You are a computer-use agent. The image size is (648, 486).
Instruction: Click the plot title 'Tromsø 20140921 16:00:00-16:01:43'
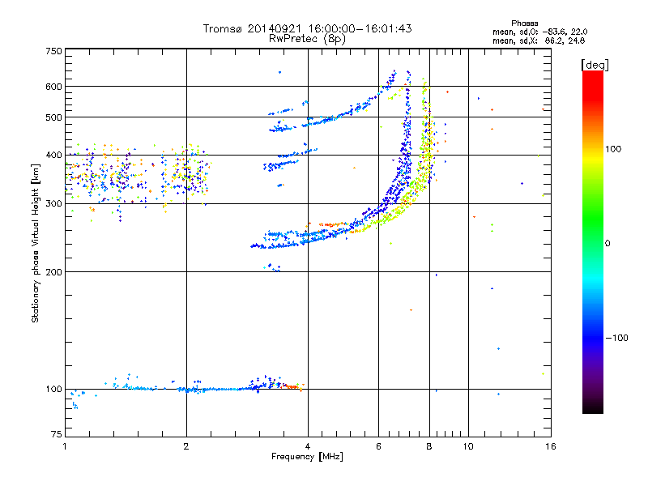coord(307,28)
